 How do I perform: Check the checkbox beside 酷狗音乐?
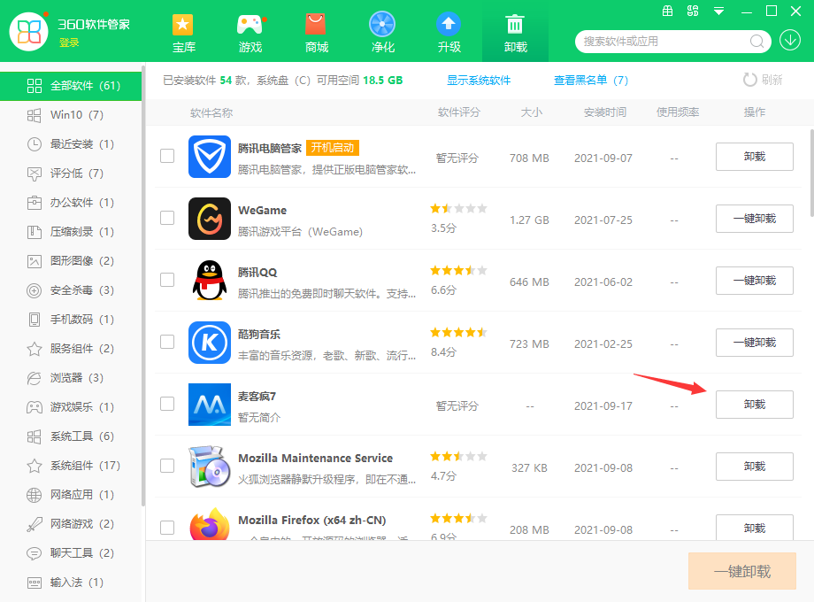tap(167, 342)
